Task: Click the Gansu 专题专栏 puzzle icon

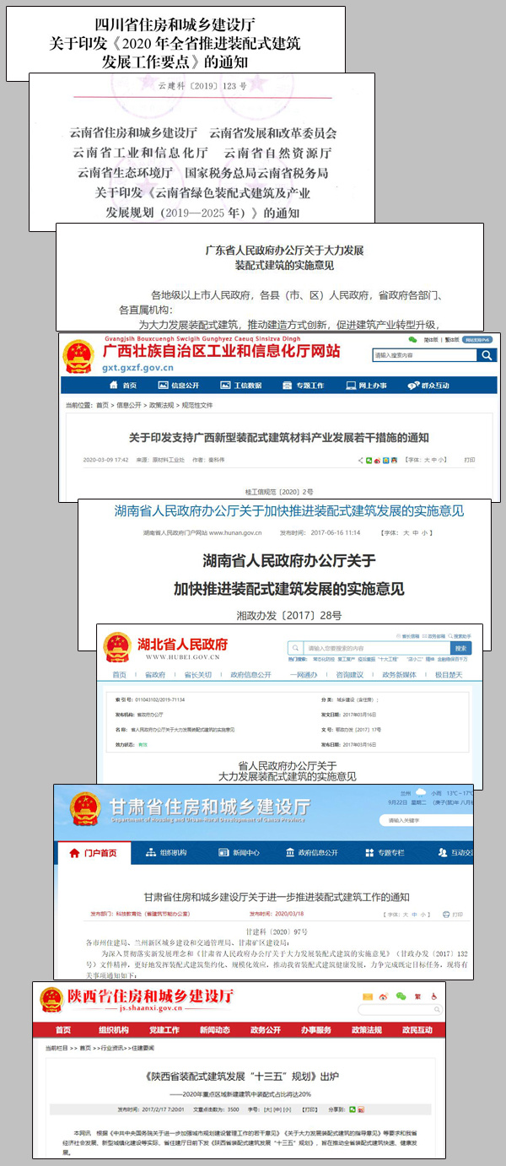Action: (x=370, y=853)
